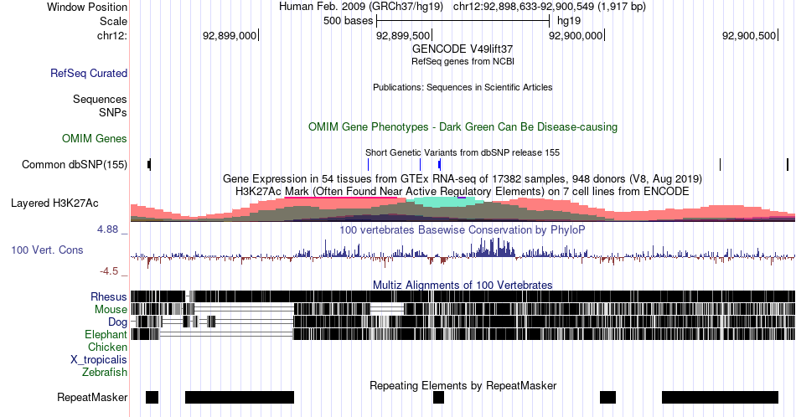The height and width of the screenshot is (417, 796).
Task: Select the X_tropicalis alignment label
Action: (99, 360)
